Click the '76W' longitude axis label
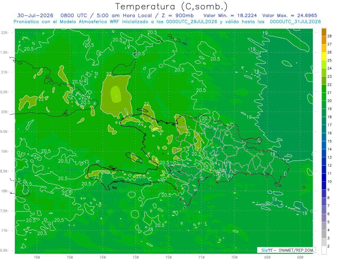The image size is (337, 261). [x=37, y=257]
